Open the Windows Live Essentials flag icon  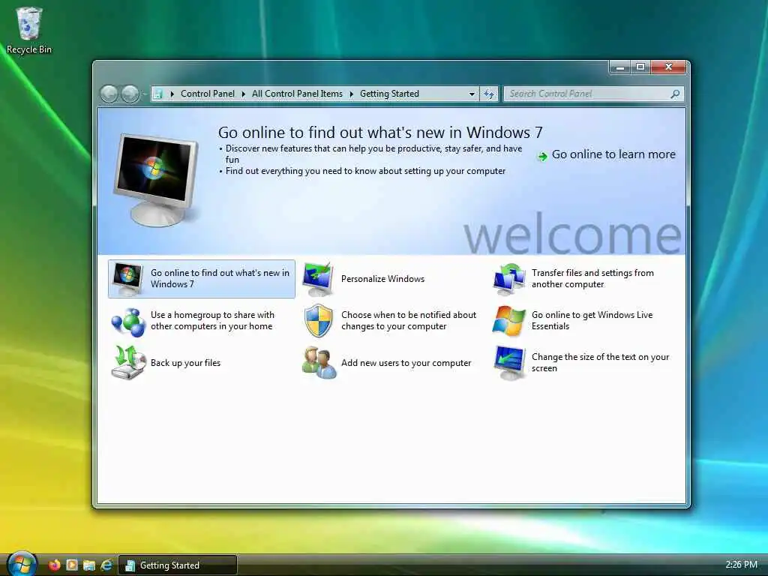[x=509, y=321]
